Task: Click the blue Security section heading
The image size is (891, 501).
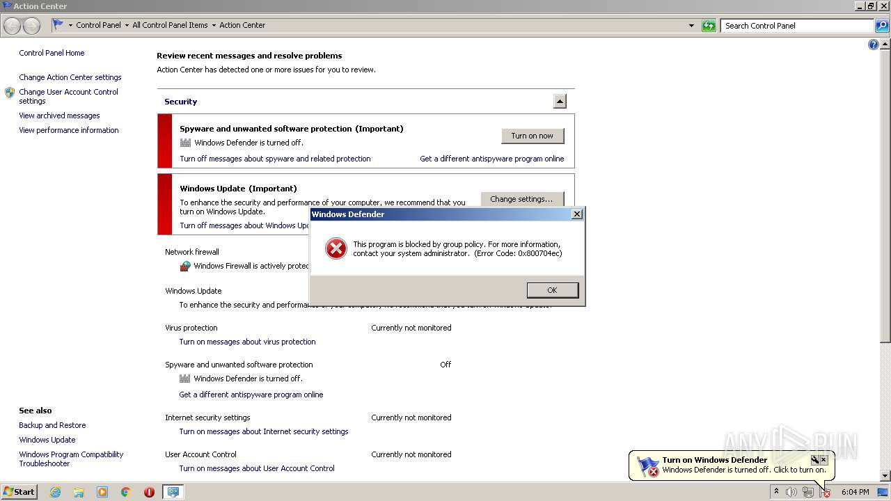Action: (x=180, y=102)
